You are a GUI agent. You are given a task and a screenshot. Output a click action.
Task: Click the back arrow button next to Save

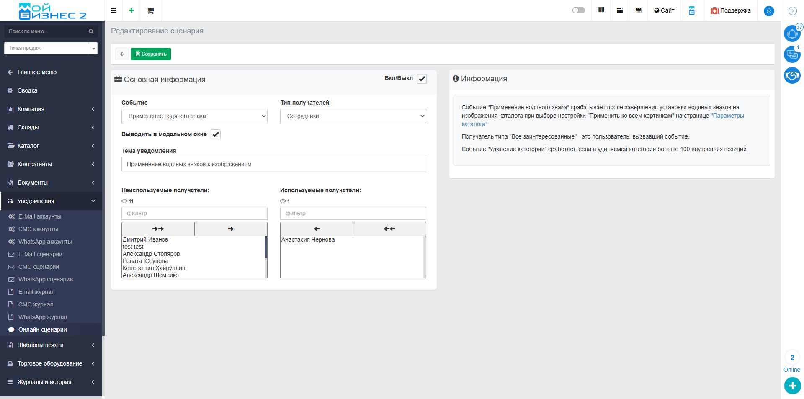[122, 54]
